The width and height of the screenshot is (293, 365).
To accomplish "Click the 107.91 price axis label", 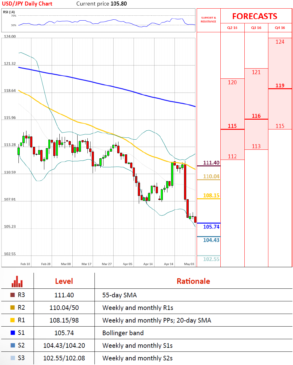I will point(10,199).
